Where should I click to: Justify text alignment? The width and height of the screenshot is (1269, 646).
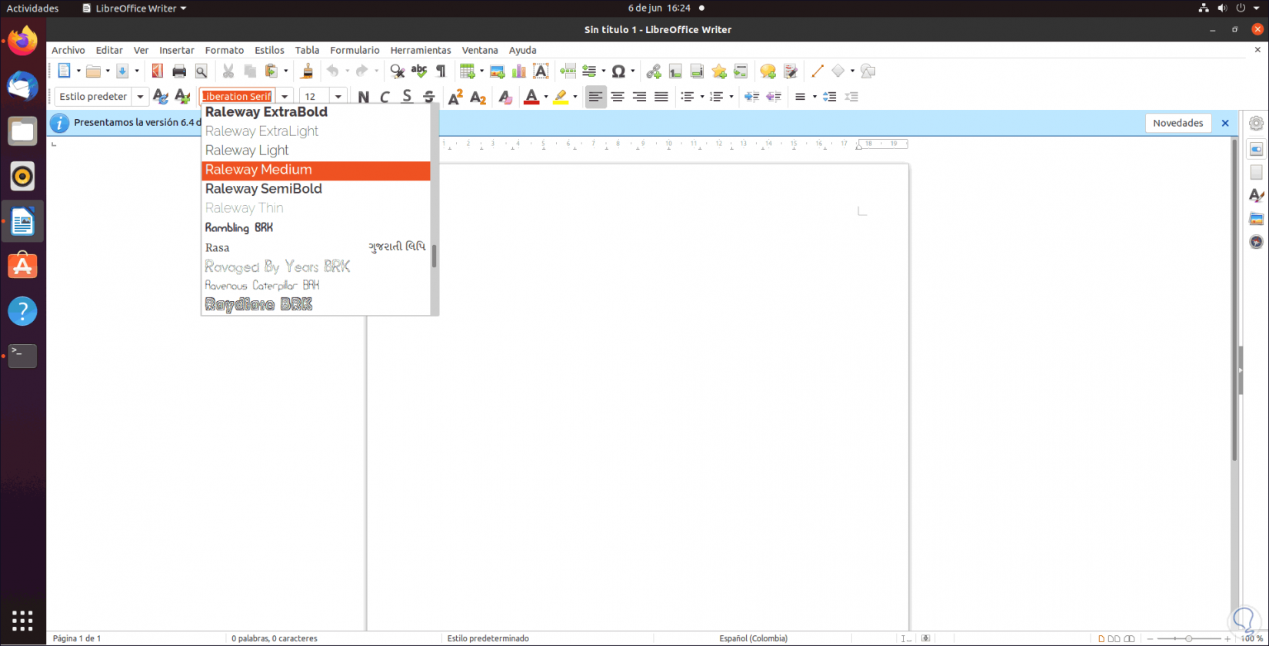click(661, 97)
